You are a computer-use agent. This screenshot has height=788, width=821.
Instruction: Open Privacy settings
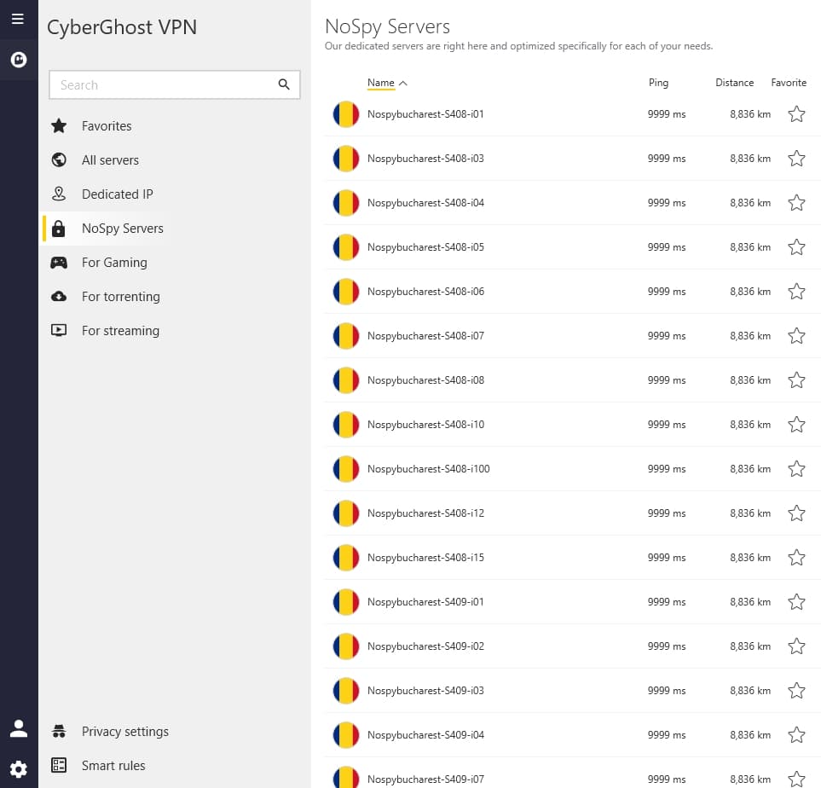pyautogui.click(x=125, y=732)
